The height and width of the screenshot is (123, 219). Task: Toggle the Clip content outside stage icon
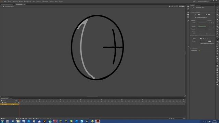point(177,6)
